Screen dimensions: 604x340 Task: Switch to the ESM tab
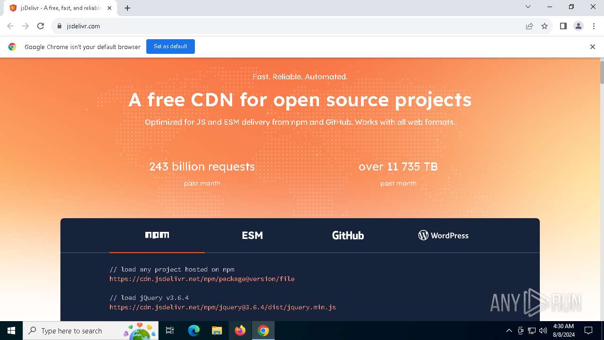(252, 235)
